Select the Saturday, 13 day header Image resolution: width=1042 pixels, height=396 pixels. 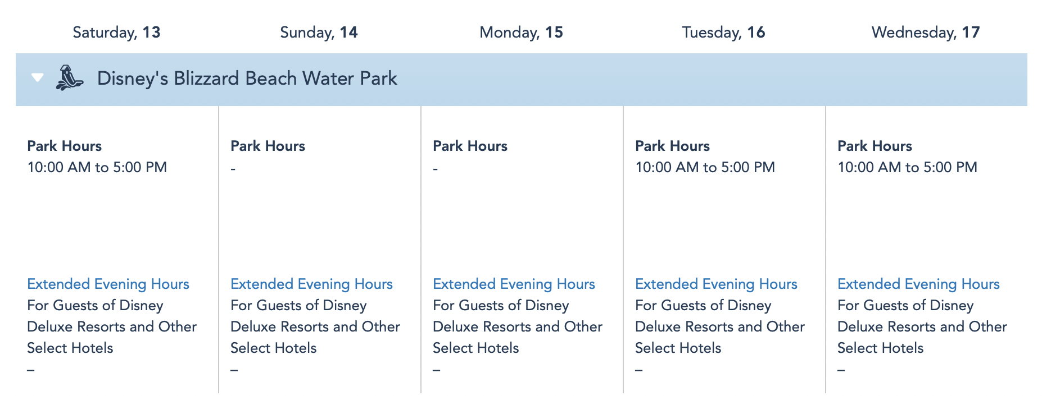pyautogui.click(x=116, y=33)
